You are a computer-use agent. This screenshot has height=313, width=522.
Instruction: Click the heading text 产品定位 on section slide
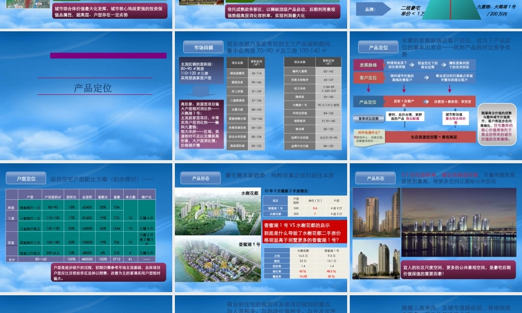(x=93, y=88)
